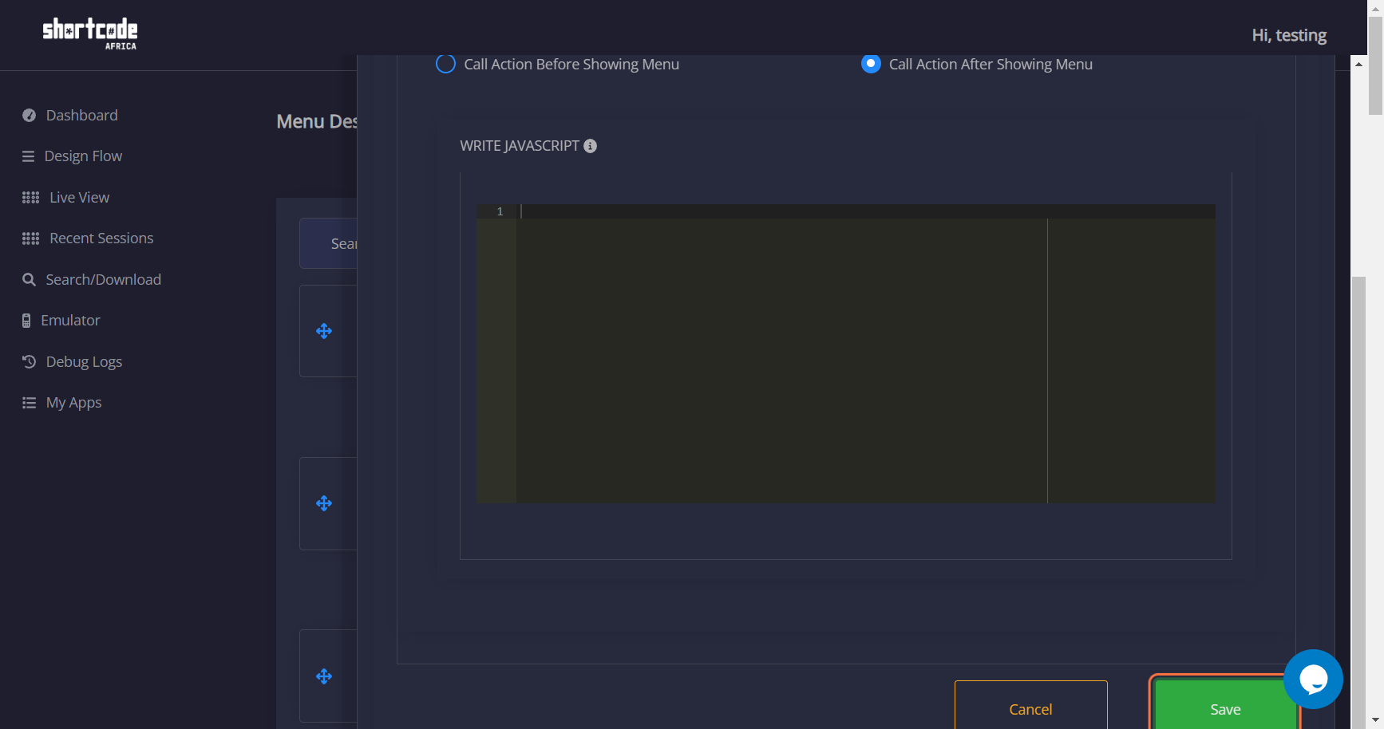Click line number 1 in editor gutter
This screenshot has width=1384, height=729.
500,211
